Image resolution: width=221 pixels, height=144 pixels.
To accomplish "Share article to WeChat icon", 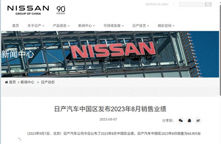I will click(x=180, y=121).
